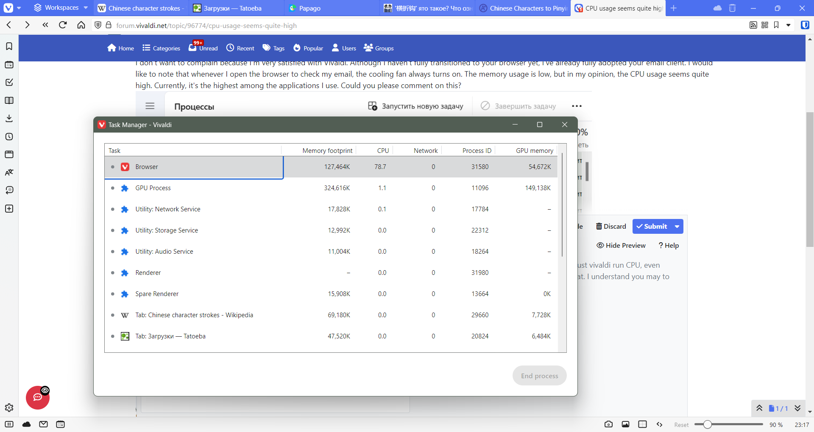This screenshot has width=814, height=432.
Task: Open the forum Users page
Action: (x=344, y=48)
